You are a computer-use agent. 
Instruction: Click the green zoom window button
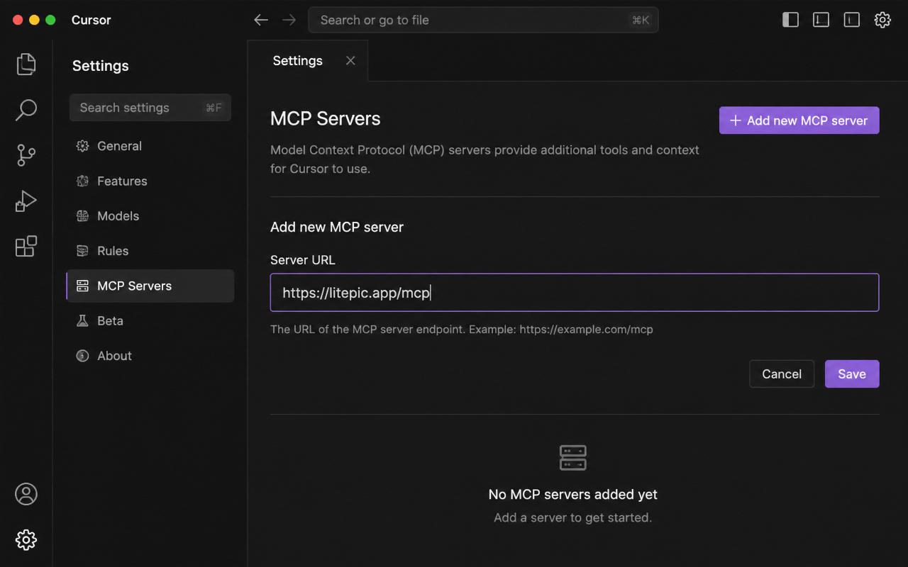click(x=50, y=20)
